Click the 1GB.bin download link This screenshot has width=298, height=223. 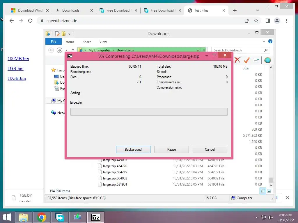[x=16, y=69]
